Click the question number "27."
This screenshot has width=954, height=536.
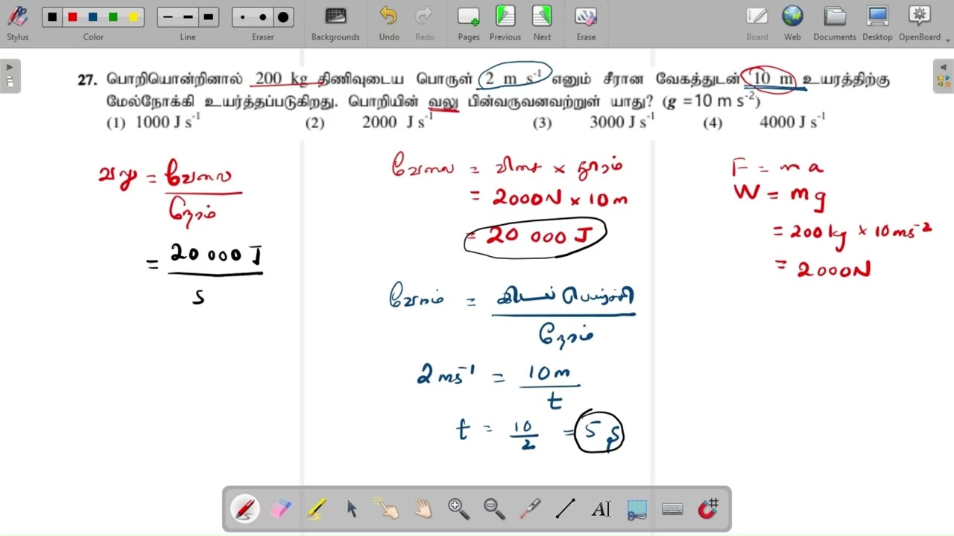pyautogui.click(x=87, y=80)
